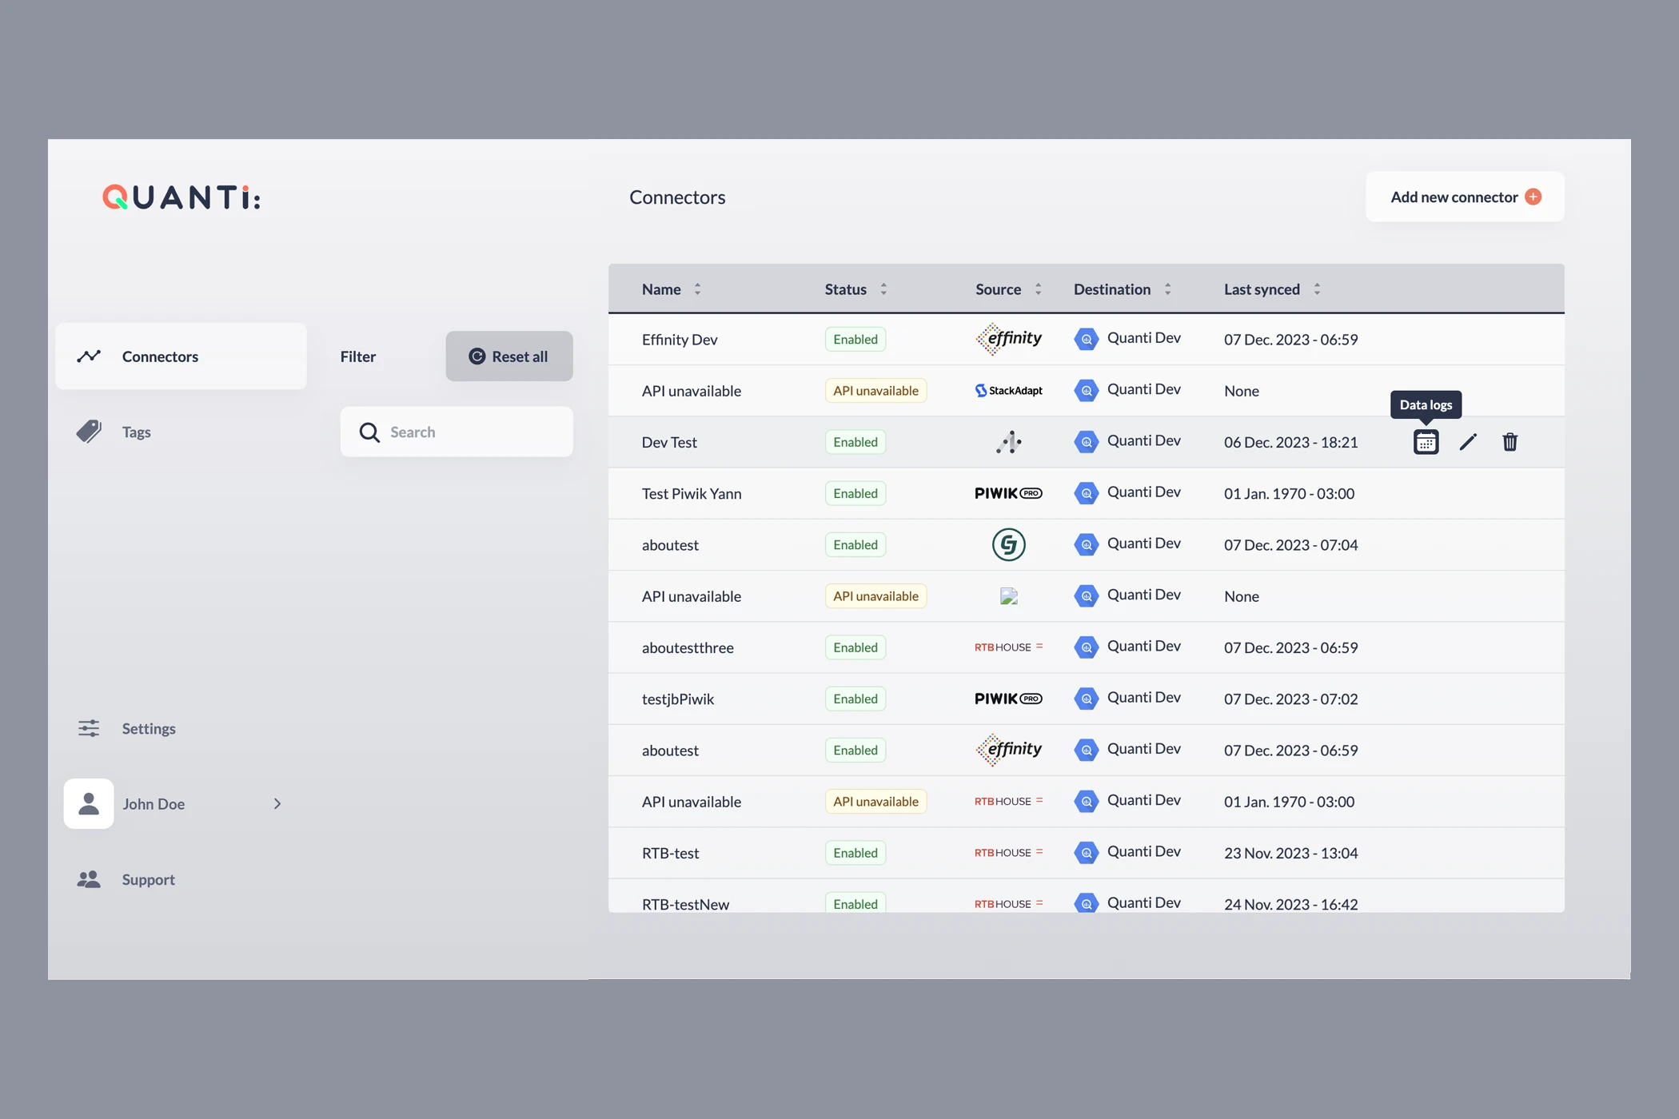This screenshot has width=1679, height=1119.
Task: Click the Connectors chart-line icon in sidebar
Action: click(89, 356)
